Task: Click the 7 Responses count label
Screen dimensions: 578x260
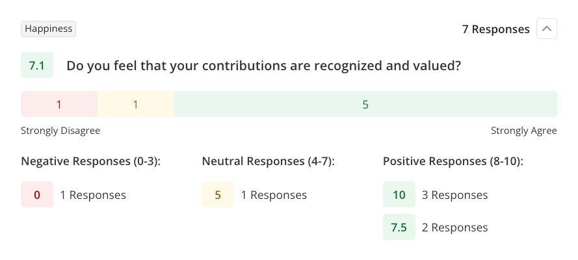Action: point(495,29)
